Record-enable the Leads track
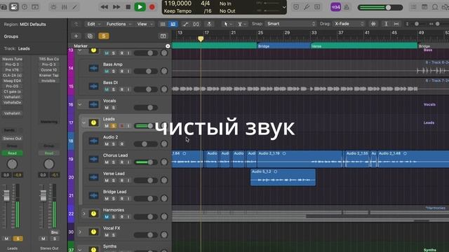This screenshot has width=449, height=252. click(x=121, y=126)
